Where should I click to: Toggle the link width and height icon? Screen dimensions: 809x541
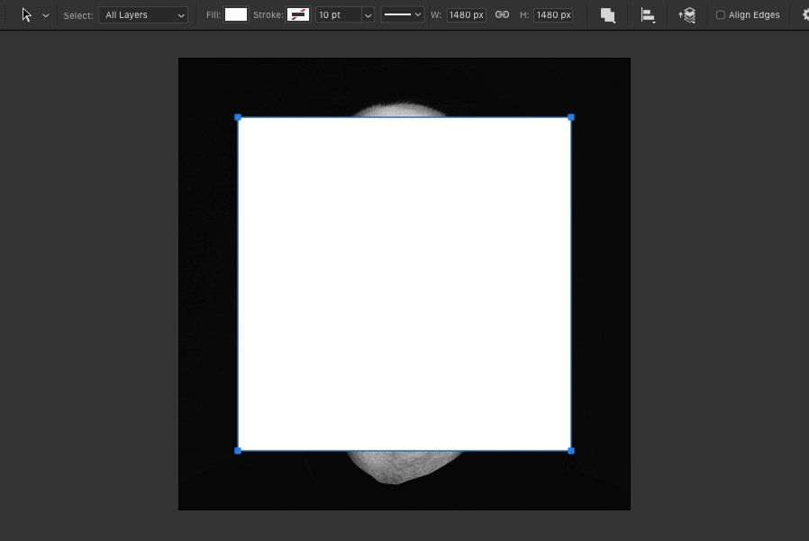[x=502, y=15]
